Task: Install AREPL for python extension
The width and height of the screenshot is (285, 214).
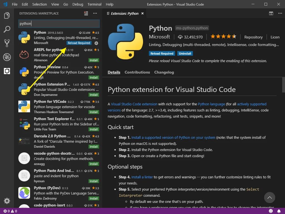Action: click(94, 60)
